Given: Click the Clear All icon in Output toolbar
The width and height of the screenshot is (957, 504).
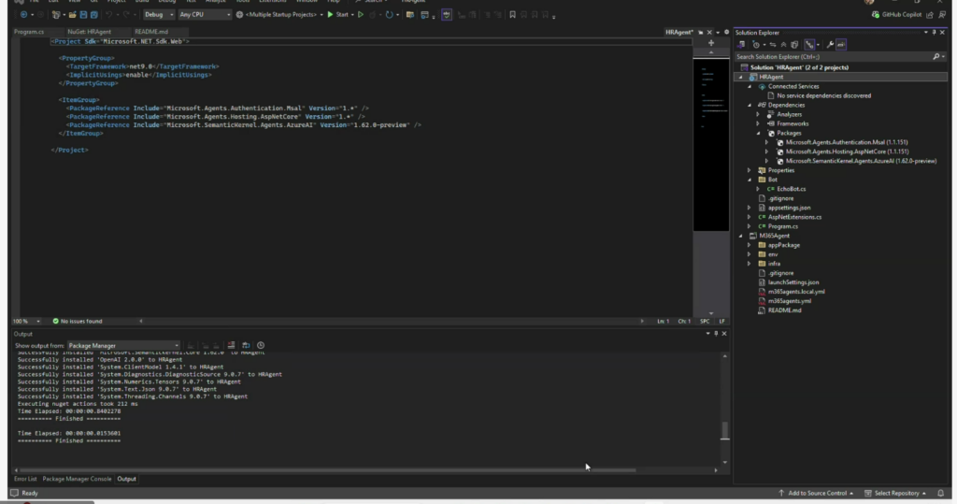Looking at the screenshot, I should click(232, 346).
